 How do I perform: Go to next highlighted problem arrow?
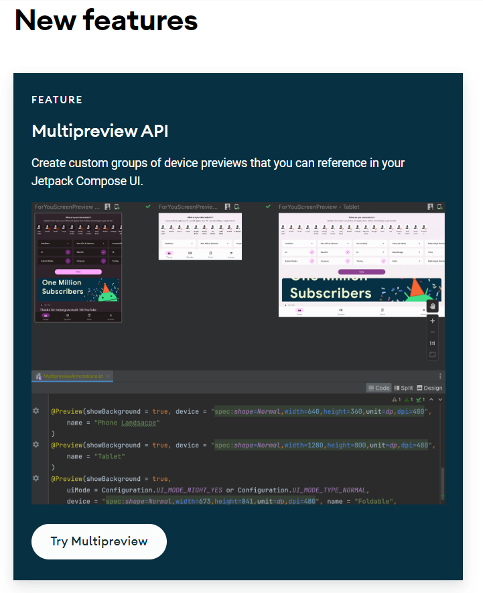(x=440, y=399)
